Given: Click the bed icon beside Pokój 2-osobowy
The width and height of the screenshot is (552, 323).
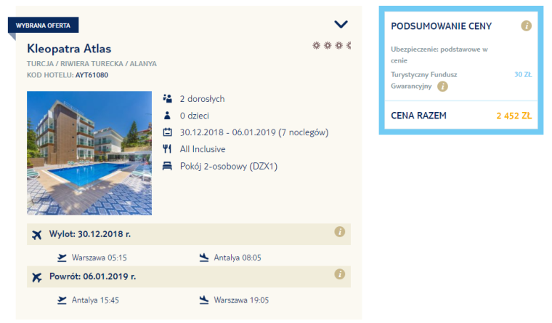Looking at the screenshot, I should (x=167, y=166).
